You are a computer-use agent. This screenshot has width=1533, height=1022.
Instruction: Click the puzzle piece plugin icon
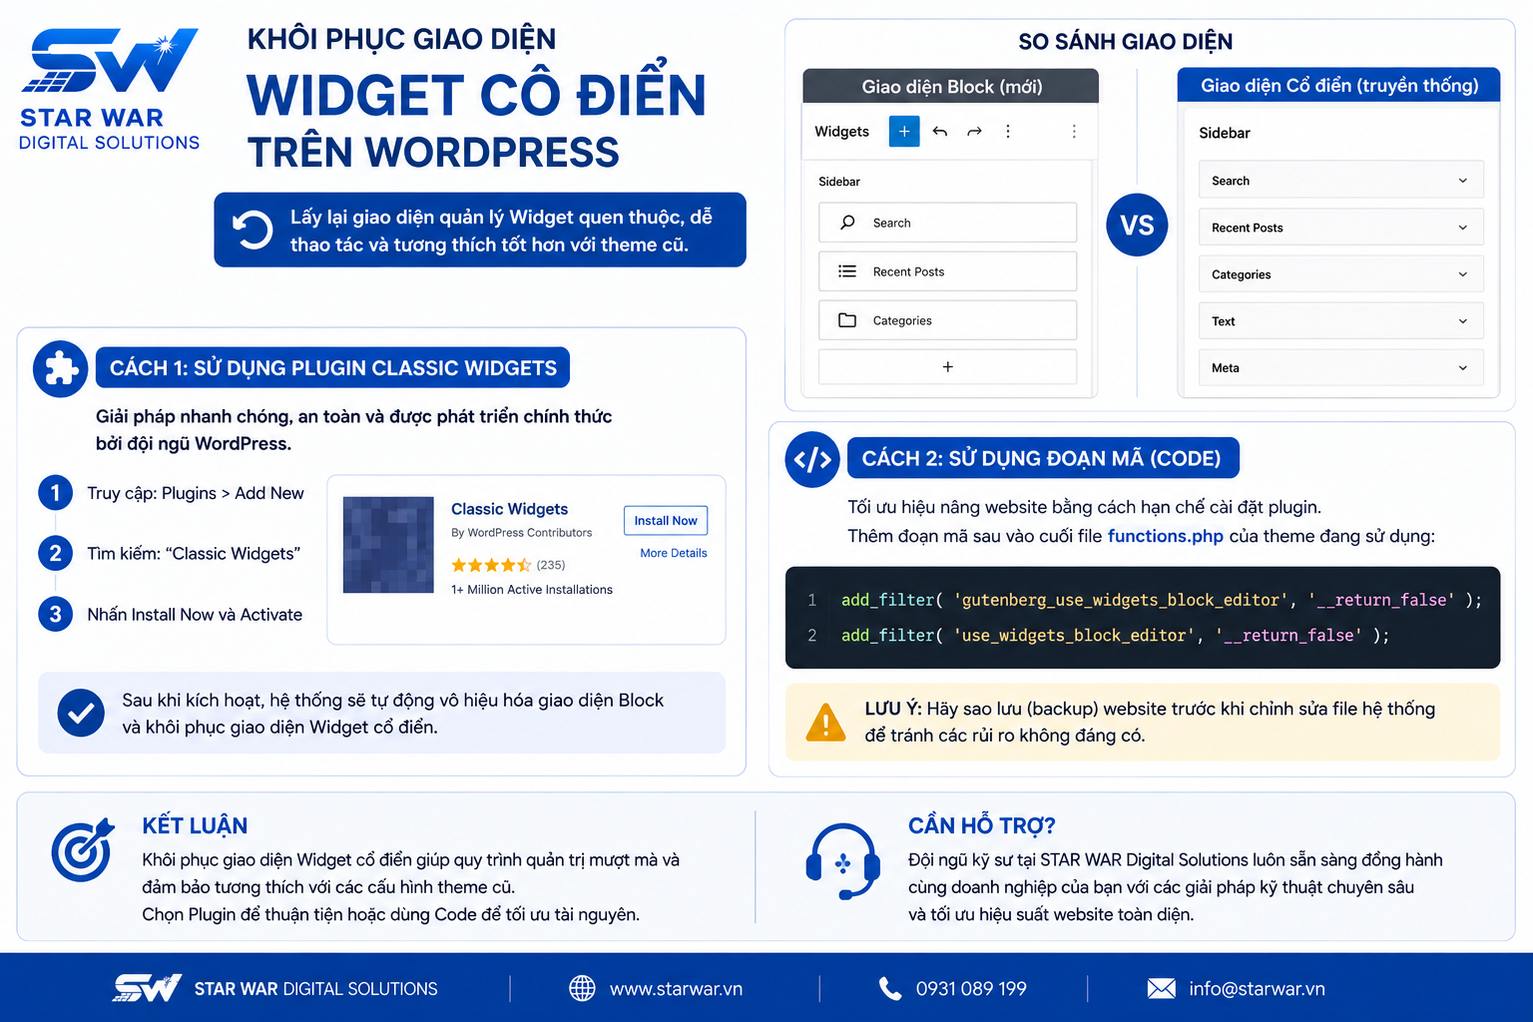[x=61, y=369]
